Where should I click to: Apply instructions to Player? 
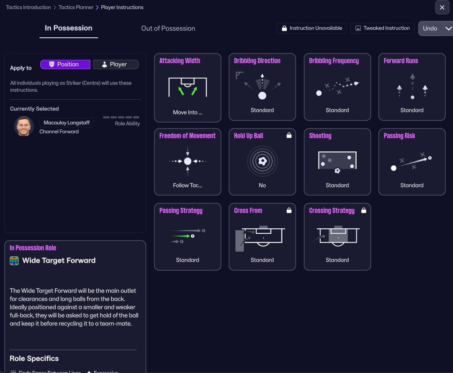pos(116,64)
